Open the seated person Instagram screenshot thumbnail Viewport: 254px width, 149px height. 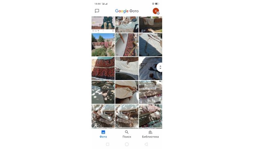[103, 25]
